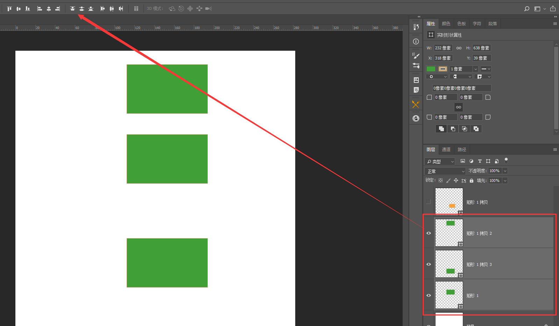Viewport: 559px width, 326px height.
Task: Open layer filter 类型 dropdown
Action: (440, 161)
